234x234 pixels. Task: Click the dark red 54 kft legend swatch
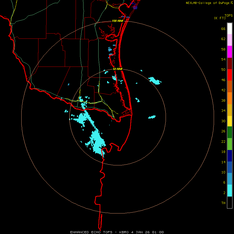[230, 63]
